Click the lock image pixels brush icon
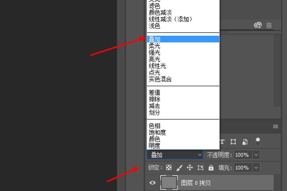The width and height of the screenshot is (287, 191). pos(179,168)
